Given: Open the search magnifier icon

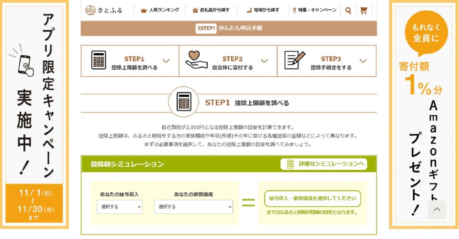Looking at the screenshot, I should [x=348, y=10].
